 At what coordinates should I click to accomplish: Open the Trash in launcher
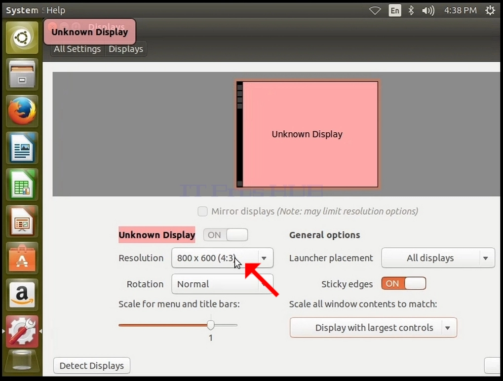coord(22,362)
